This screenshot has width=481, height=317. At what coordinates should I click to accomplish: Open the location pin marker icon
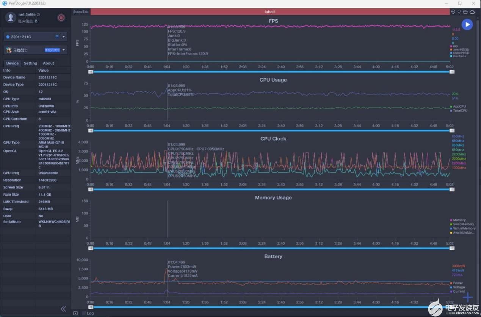453,12
